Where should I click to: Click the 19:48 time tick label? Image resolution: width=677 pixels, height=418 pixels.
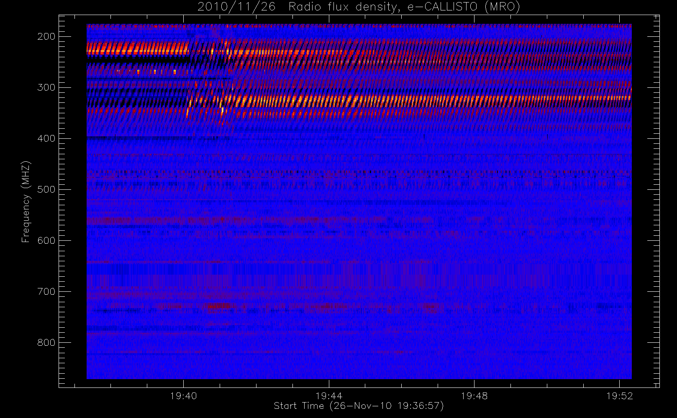[x=474, y=396]
